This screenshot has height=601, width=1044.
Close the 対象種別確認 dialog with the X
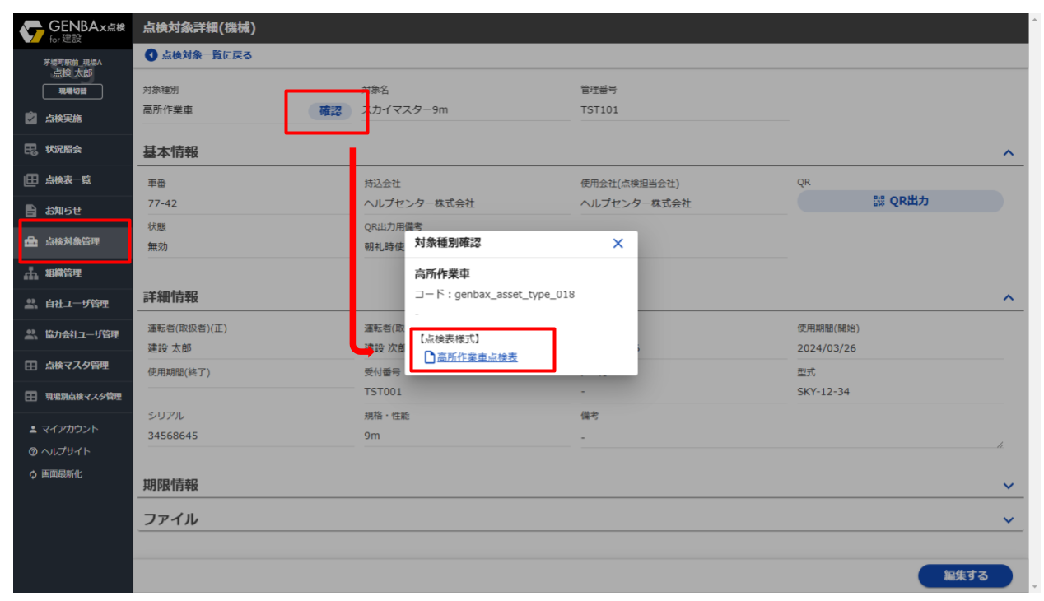618,243
